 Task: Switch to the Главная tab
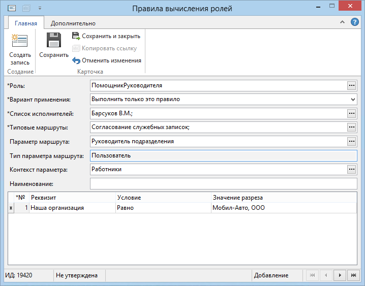(x=26, y=23)
